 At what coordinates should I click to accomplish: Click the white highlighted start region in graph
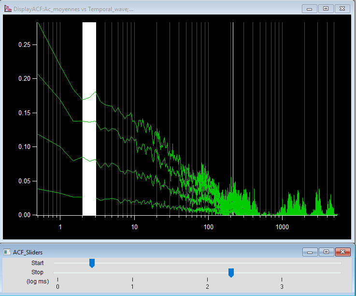(89, 118)
